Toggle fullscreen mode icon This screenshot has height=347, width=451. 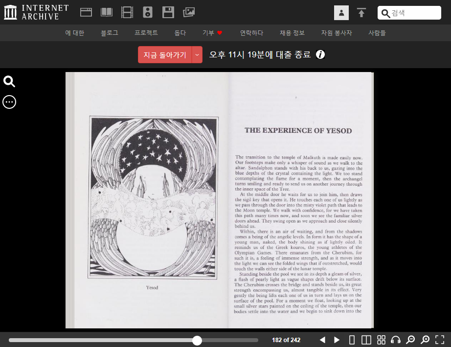pyautogui.click(x=440, y=340)
